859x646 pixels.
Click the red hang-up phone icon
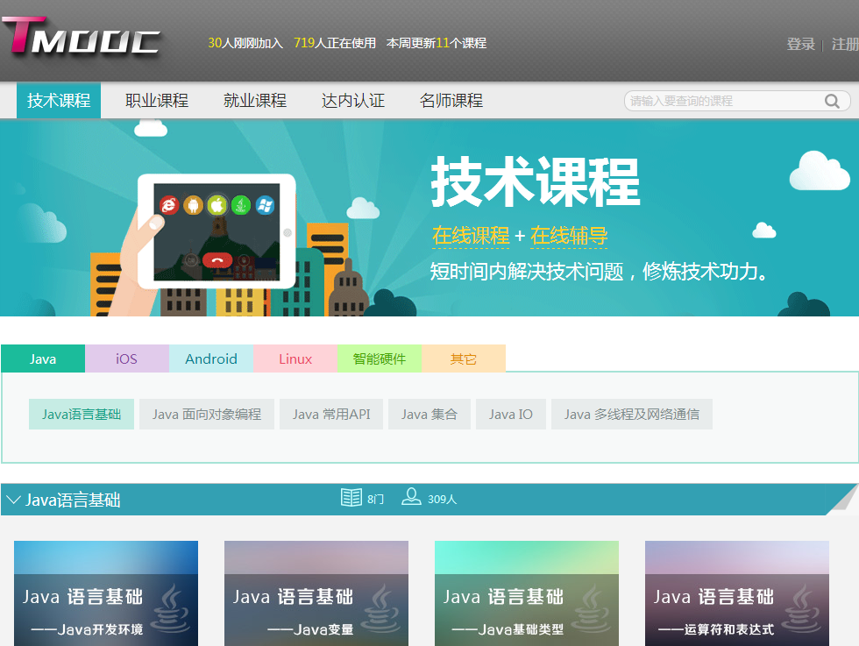coord(217,259)
